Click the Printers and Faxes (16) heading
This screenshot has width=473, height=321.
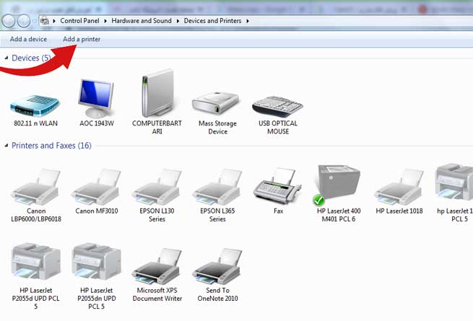click(x=51, y=146)
